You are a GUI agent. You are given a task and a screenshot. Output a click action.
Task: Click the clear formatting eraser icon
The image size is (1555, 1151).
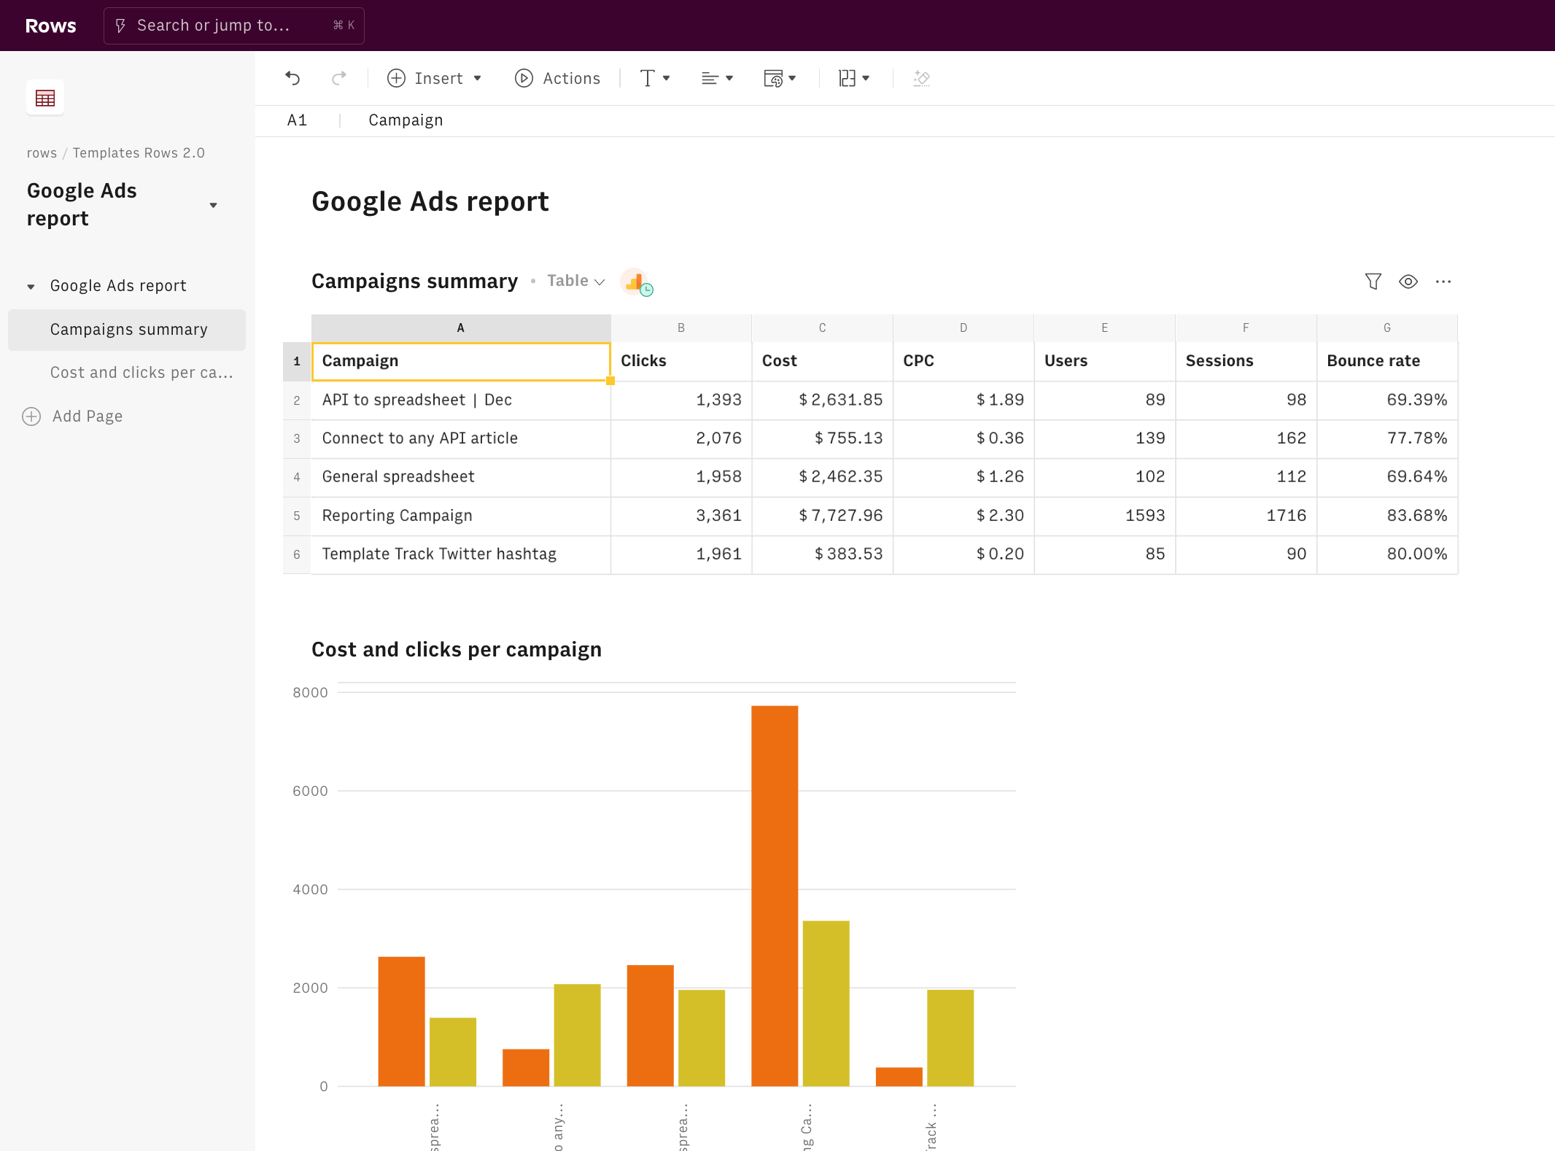click(922, 78)
